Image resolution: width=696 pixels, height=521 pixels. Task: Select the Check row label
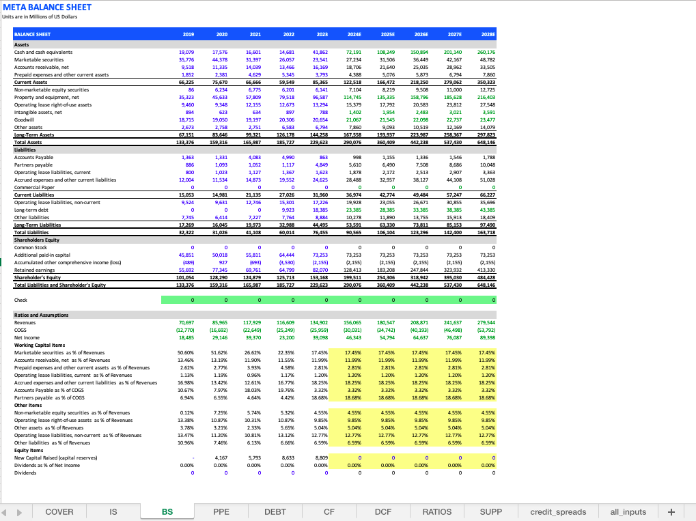(20, 300)
